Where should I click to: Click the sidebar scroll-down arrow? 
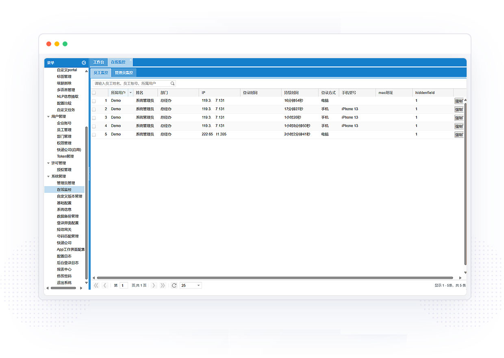(x=86, y=283)
